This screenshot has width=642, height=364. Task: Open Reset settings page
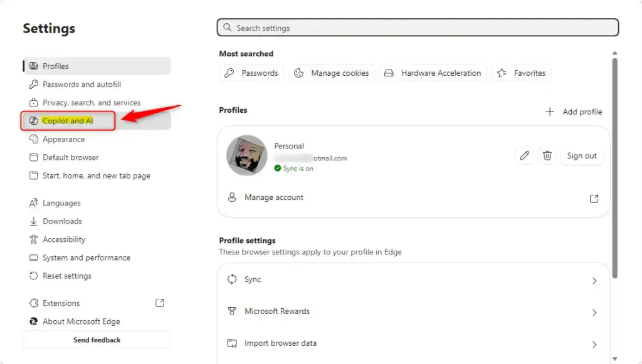click(97, 276)
